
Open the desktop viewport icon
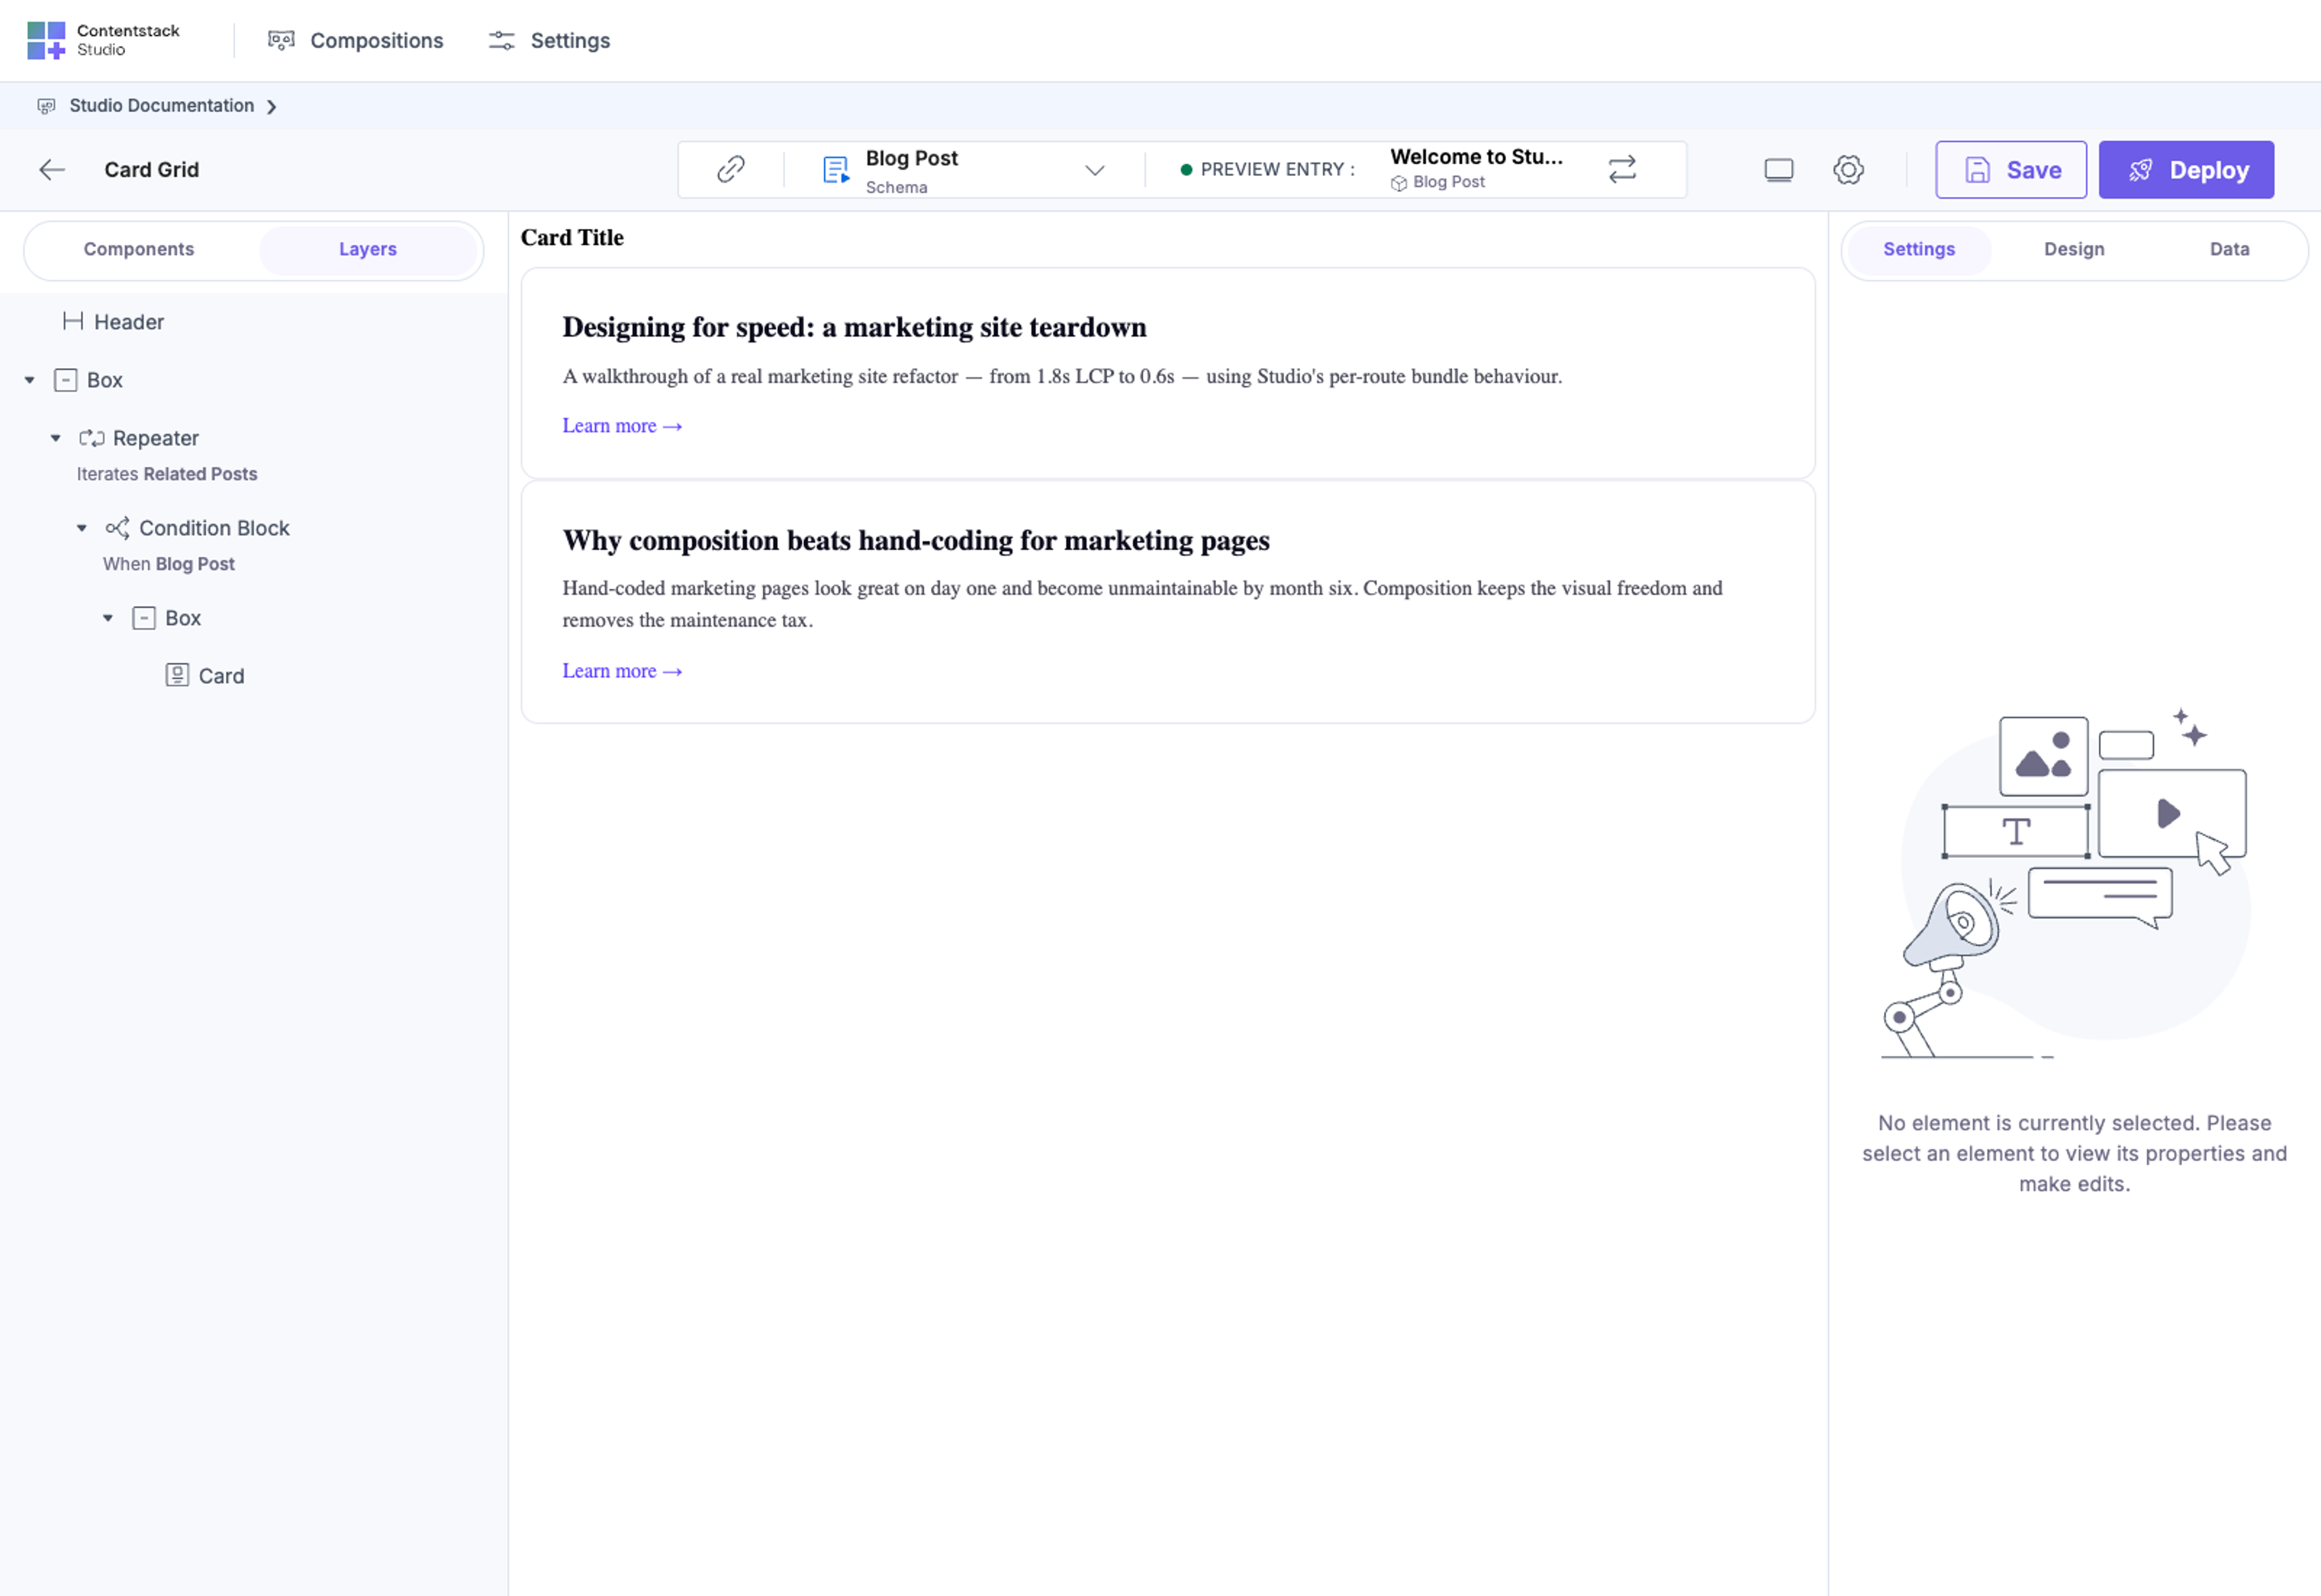[x=1778, y=170]
